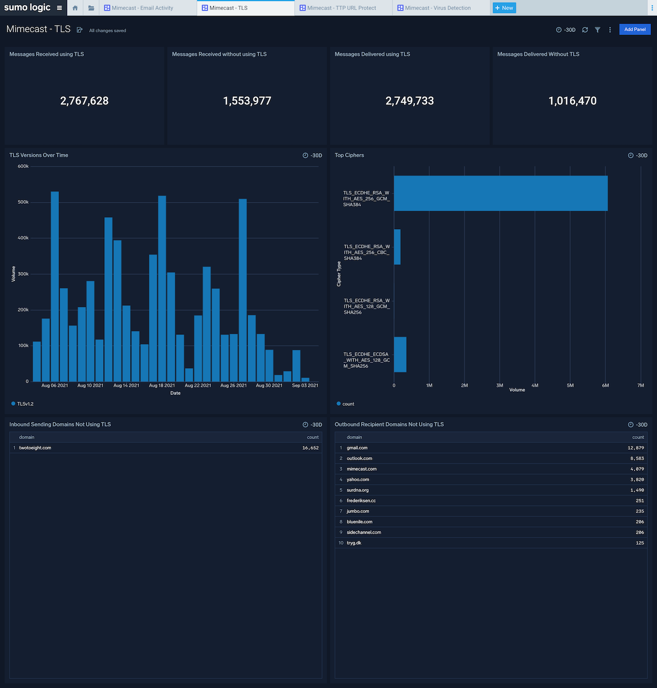Open the dashboard filter icon

(x=597, y=30)
